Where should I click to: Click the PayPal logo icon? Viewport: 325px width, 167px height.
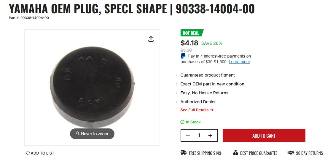coord(183,56)
